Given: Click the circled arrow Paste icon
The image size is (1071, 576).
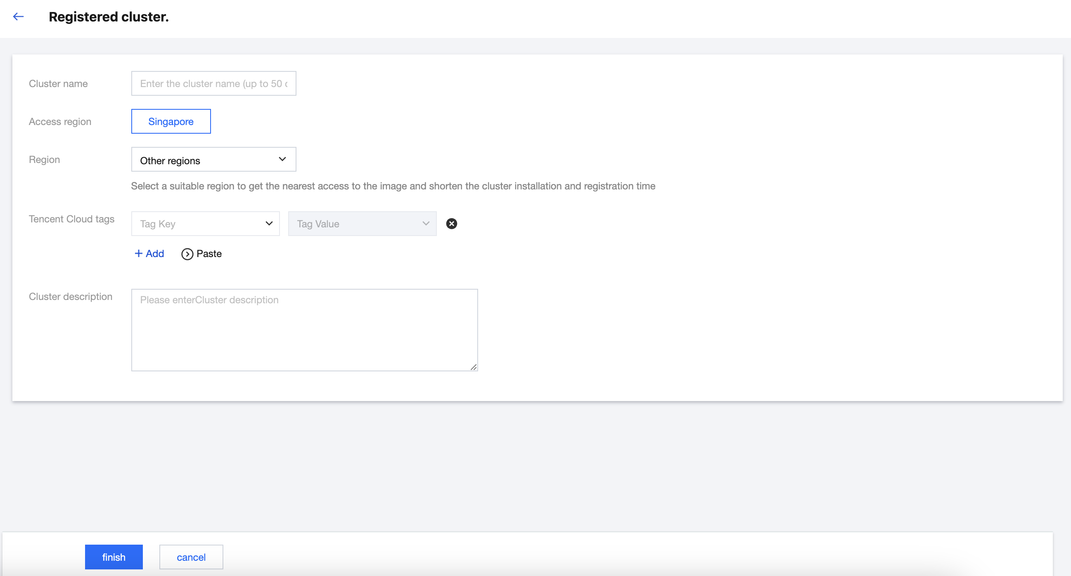Looking at the screenshot, I should tap(187, 254).
